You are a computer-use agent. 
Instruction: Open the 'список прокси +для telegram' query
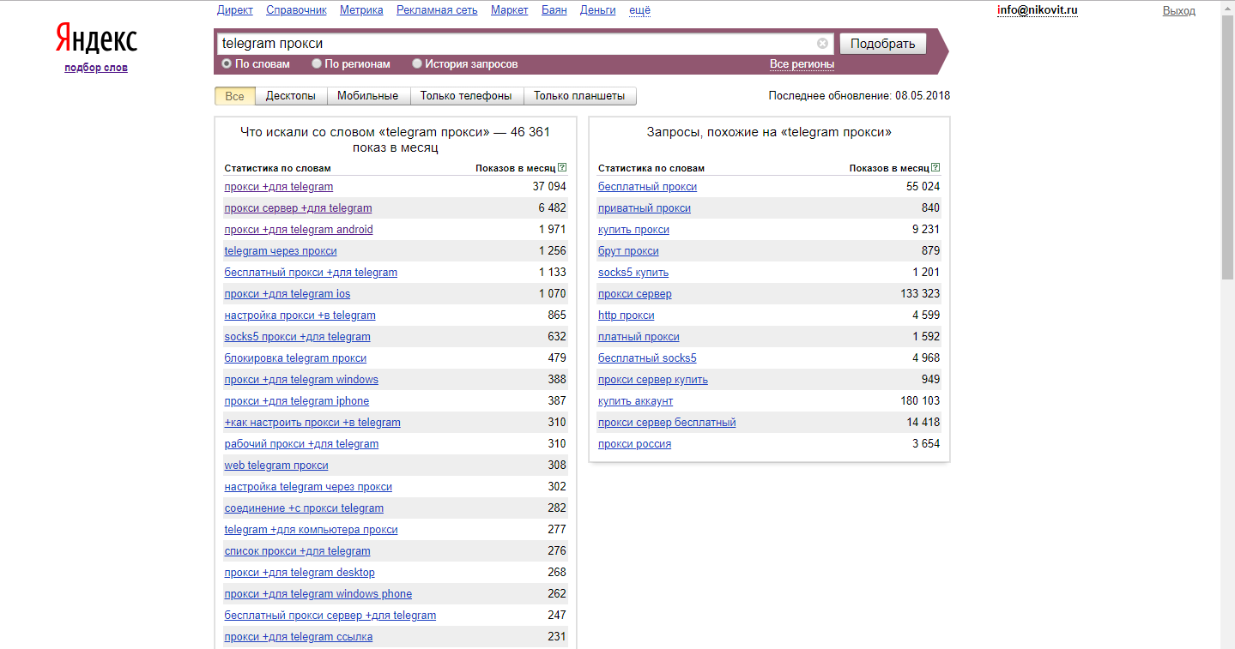(298, 551)
